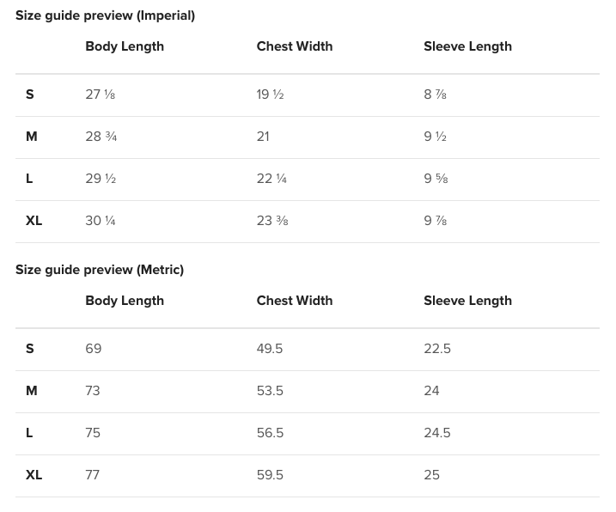Click the 24.5 sleeve length cell
616x512 pixels.
pos(437,433)
